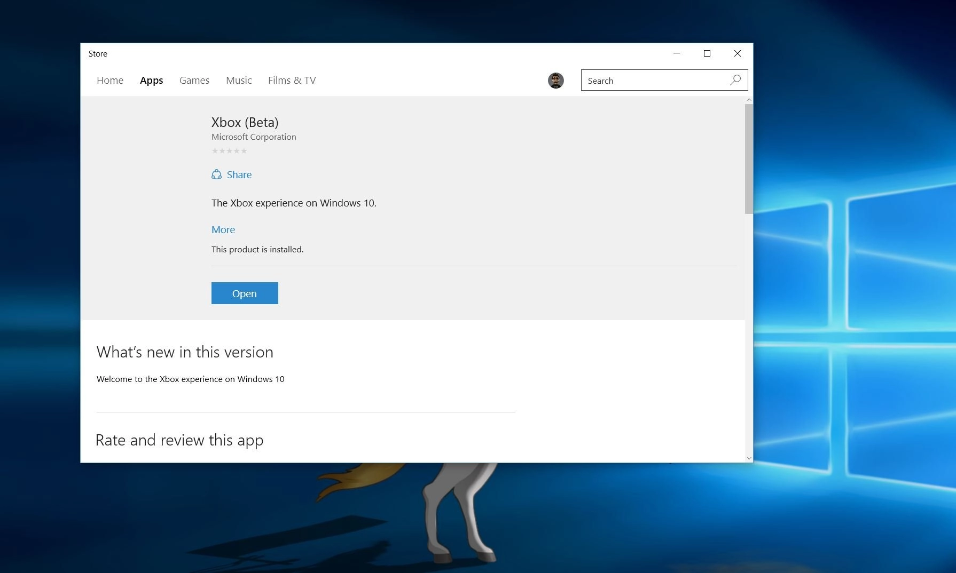Click the blue Open button
The width and height of the screenshot is (956, 573).
point(245,293)
